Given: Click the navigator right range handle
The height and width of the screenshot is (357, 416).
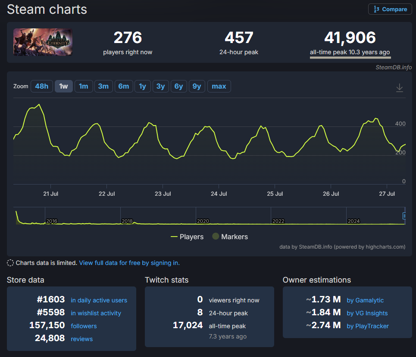Looking at the screenshot, I should click(x=404, y=216).
